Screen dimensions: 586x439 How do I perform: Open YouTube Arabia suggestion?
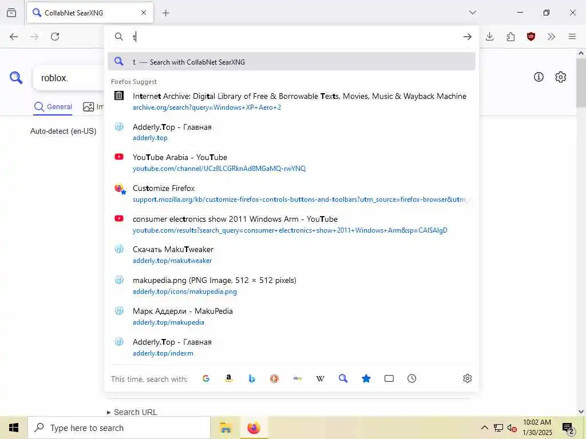tap(291, 163)
